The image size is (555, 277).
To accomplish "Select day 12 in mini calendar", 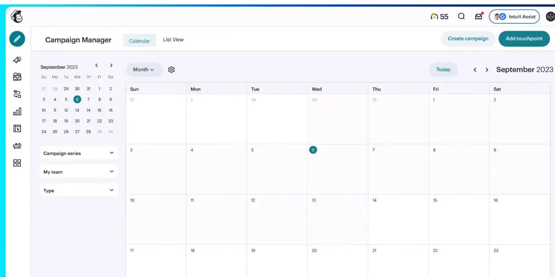I will (66, 110).
